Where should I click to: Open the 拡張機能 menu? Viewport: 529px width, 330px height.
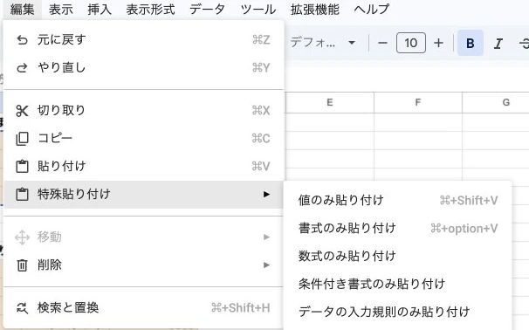click(315, 9)
